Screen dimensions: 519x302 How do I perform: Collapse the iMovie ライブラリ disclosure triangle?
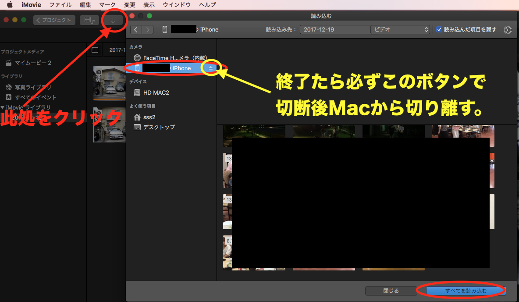tap(3, 107)
